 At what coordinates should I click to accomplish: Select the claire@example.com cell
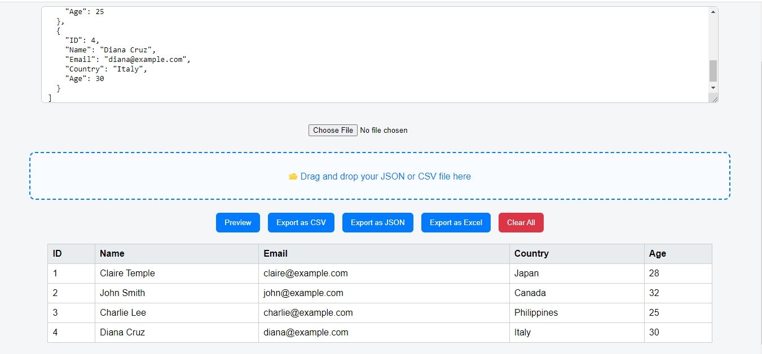pos(305,273)
